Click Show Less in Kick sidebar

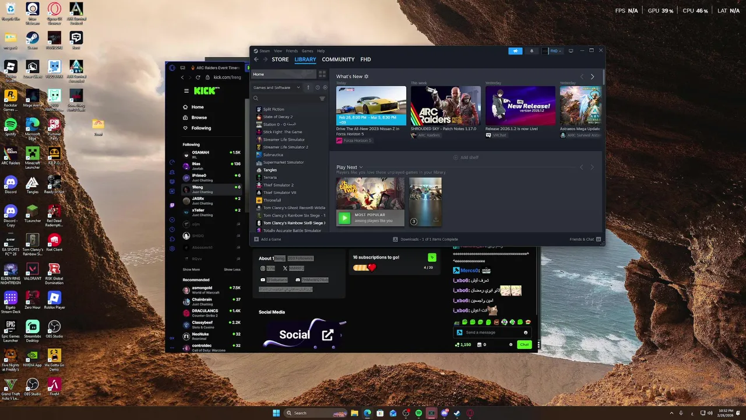pos(232,269)
